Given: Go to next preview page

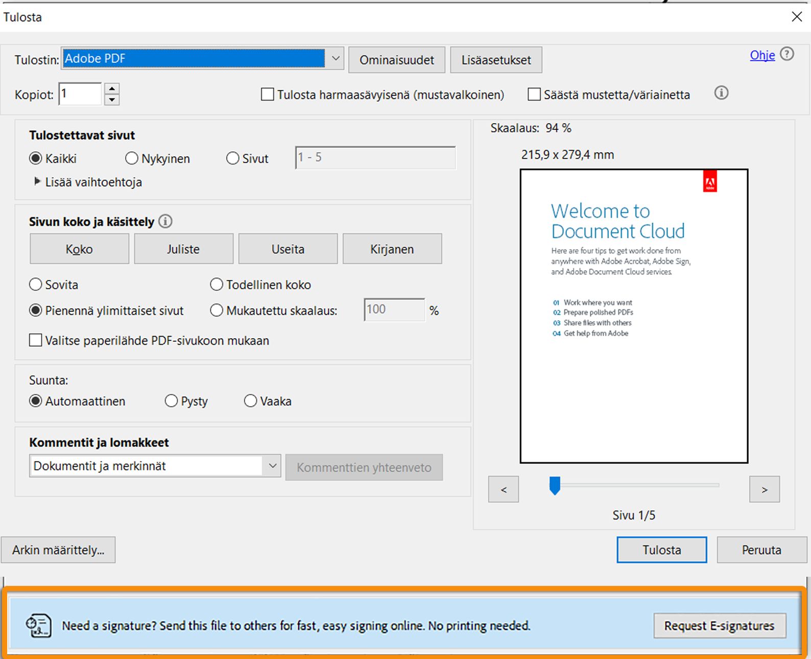Looking at the screenshot, I should tap(765, 489).
